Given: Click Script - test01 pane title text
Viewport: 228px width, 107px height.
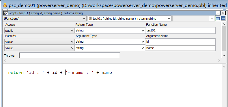Looking at the screenshot, I should click(46, 13).
